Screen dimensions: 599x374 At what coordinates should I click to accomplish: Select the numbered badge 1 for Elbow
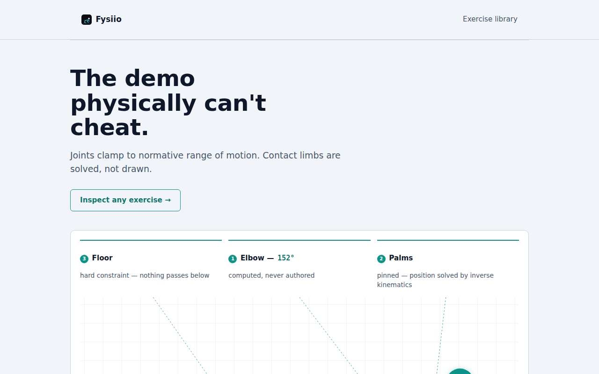[x=233, y=259]
